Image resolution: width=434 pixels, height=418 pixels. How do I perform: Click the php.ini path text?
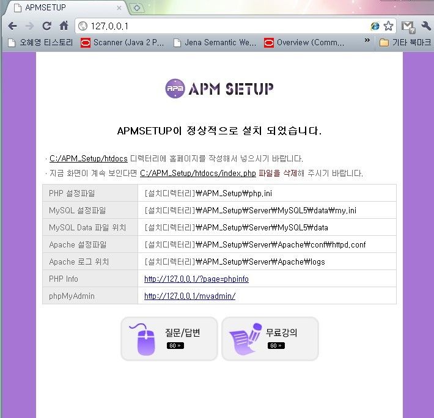click(208, 193)
